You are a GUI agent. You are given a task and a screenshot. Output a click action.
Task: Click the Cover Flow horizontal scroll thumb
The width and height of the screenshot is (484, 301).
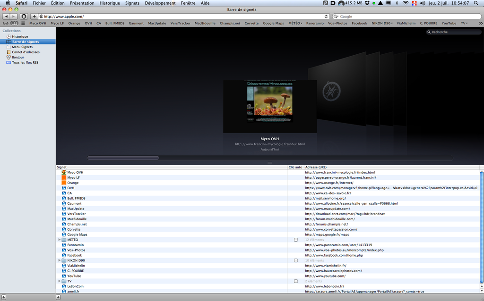click(x=123, y=158)
